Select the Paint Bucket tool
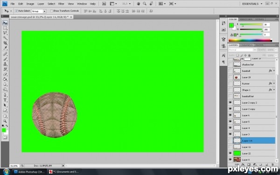Screen dimensions: 280x175 tap(5, 79)
